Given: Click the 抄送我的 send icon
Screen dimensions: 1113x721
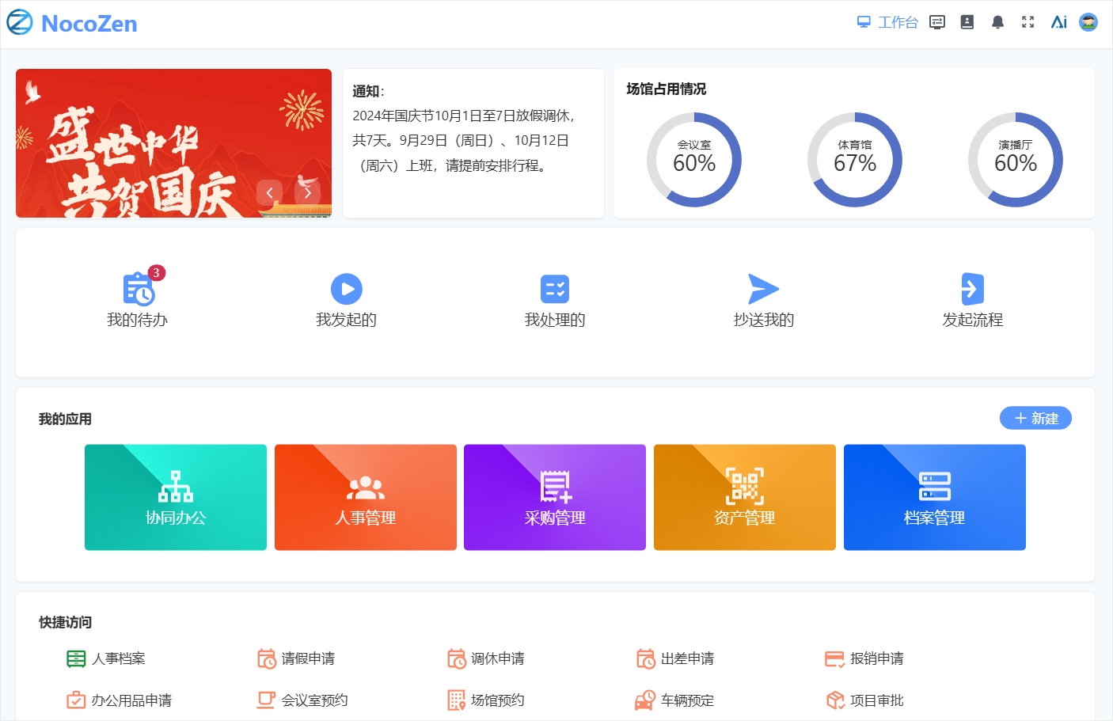Looking at the screenshot, I should (763, 288).
